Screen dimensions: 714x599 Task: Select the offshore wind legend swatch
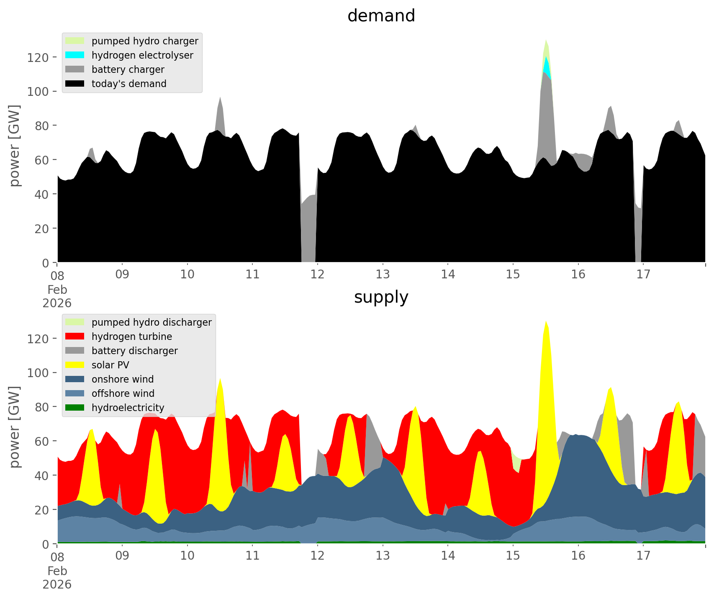tap(75, 393)
